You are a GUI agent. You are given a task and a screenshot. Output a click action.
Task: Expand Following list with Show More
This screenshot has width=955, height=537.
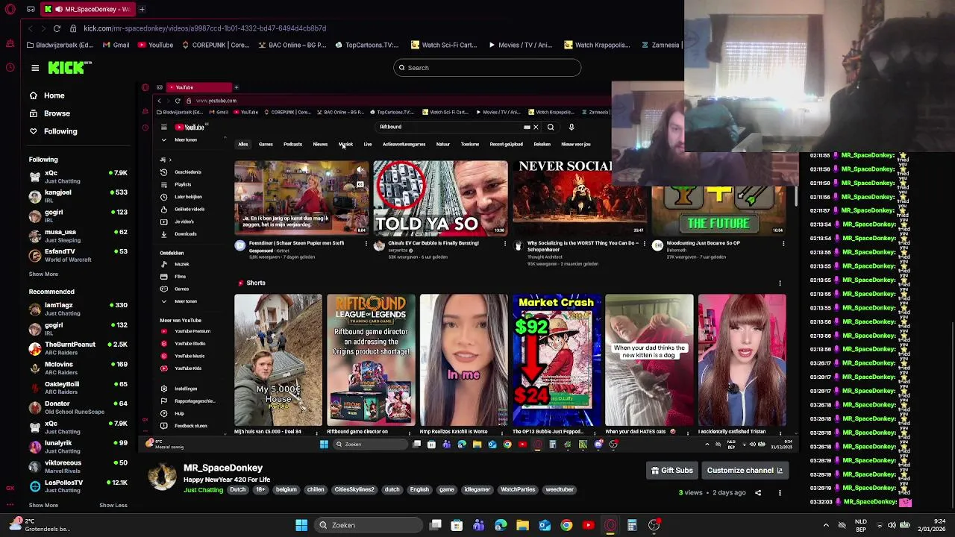click(x=43, y=274)
